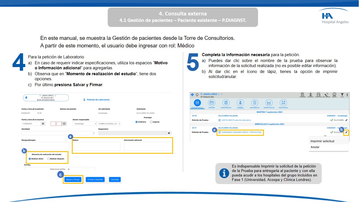
Task: Open the ABDOMEN SIMPLE 1 PROYECCION test link
Action: pos(241,132)
